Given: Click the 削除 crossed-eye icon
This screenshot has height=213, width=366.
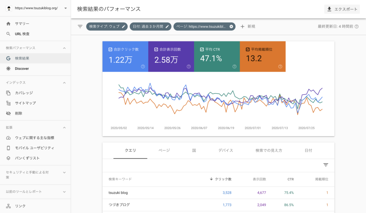Looking at the screenshot, I should click(9, 113).
